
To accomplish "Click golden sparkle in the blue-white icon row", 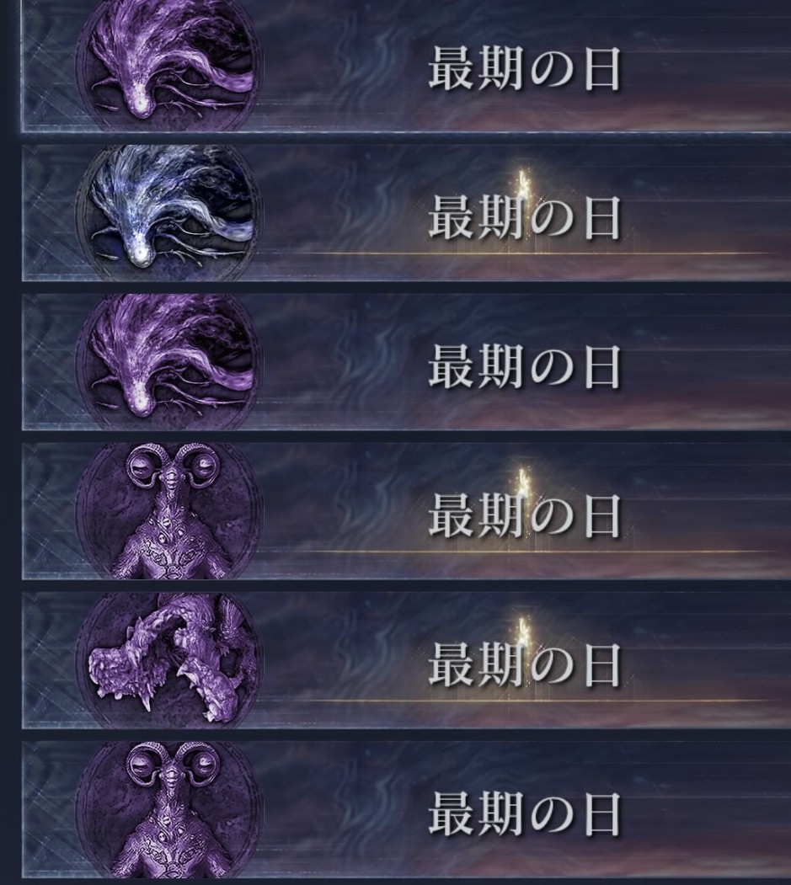I will coord(523,182).
